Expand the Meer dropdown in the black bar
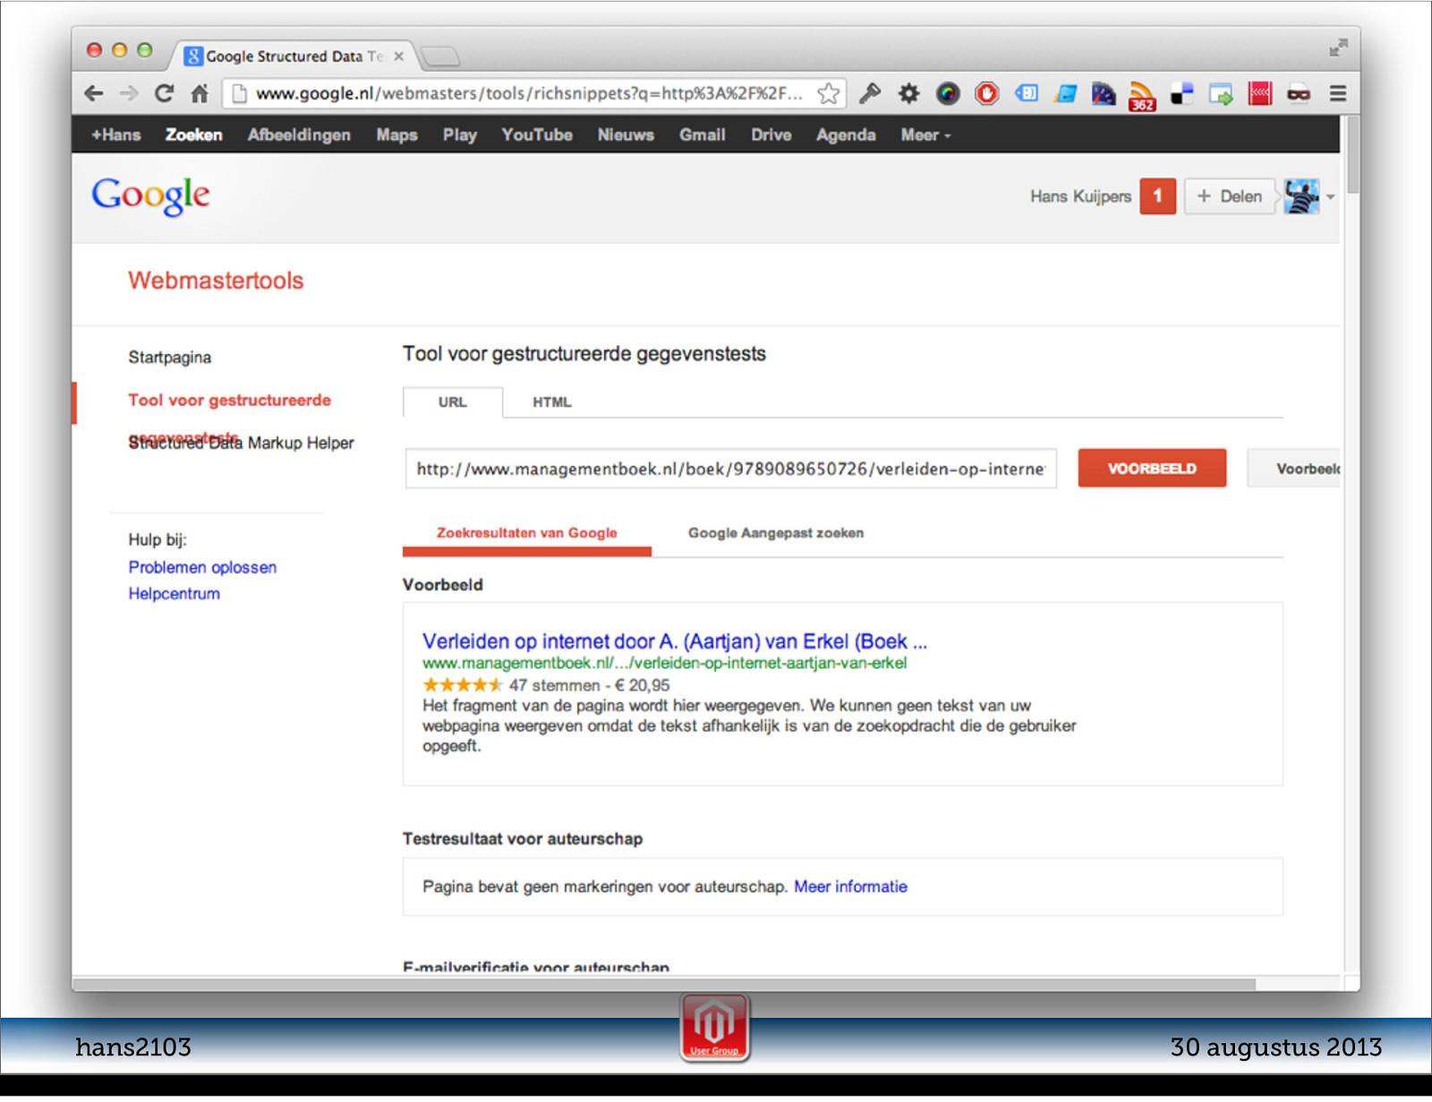 coord(925,135)
